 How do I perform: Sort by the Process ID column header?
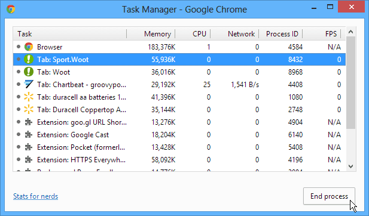point(280,34)
